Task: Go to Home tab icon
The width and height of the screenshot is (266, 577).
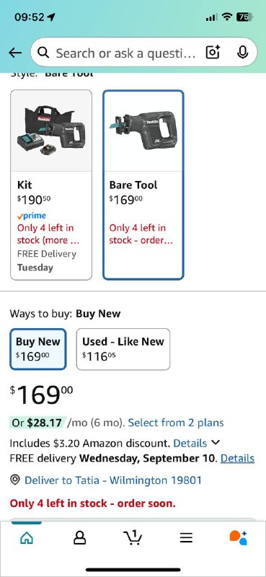Action: (x=27, y=538)
